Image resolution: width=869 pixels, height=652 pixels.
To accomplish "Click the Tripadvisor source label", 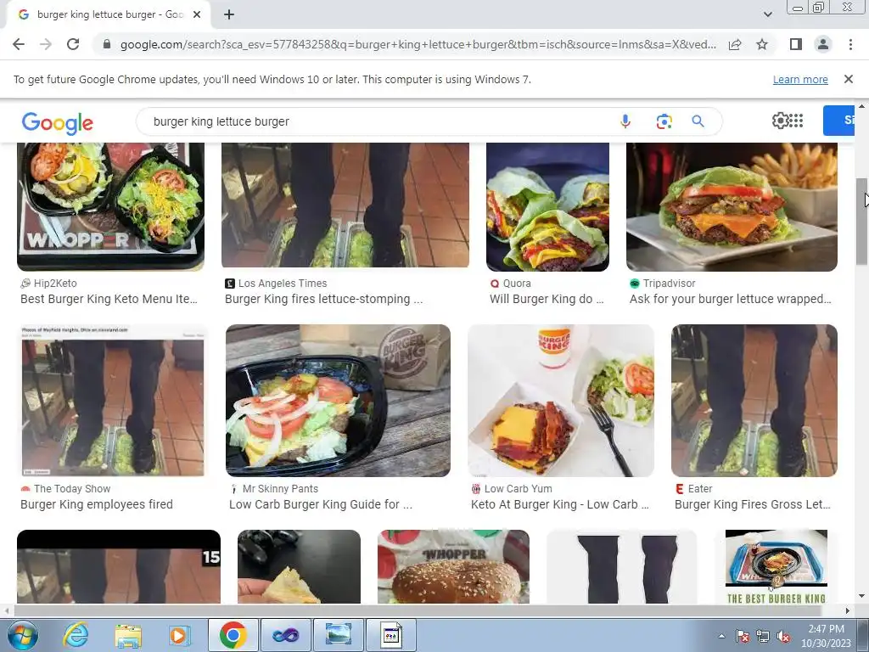I will [669, 284].
